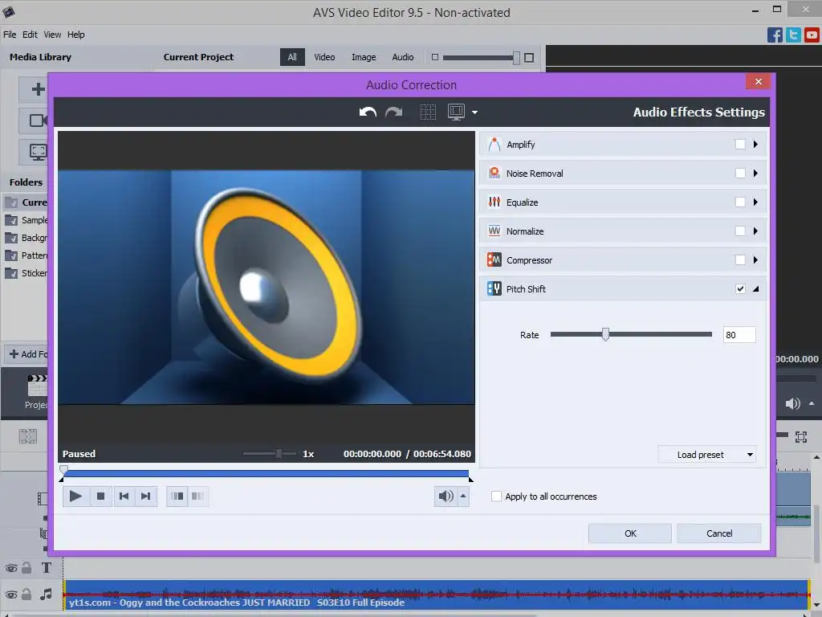Image resolution: width=822 pixels, height=617 pixels.
Task: Click the playback speed 1x slider
Action: click(x=270, y=453)
